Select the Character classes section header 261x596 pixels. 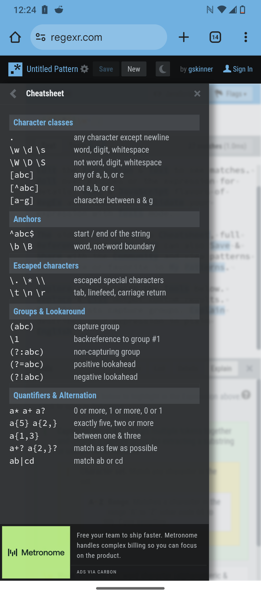(x=104, y=122)
